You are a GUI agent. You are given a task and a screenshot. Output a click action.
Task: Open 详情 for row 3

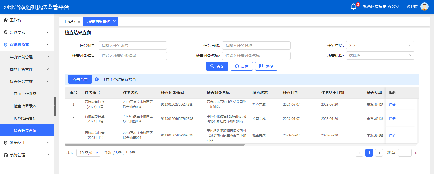point(392,135)
